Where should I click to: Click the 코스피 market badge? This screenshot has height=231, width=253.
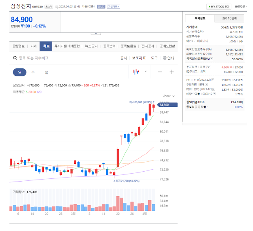(49, 7)
